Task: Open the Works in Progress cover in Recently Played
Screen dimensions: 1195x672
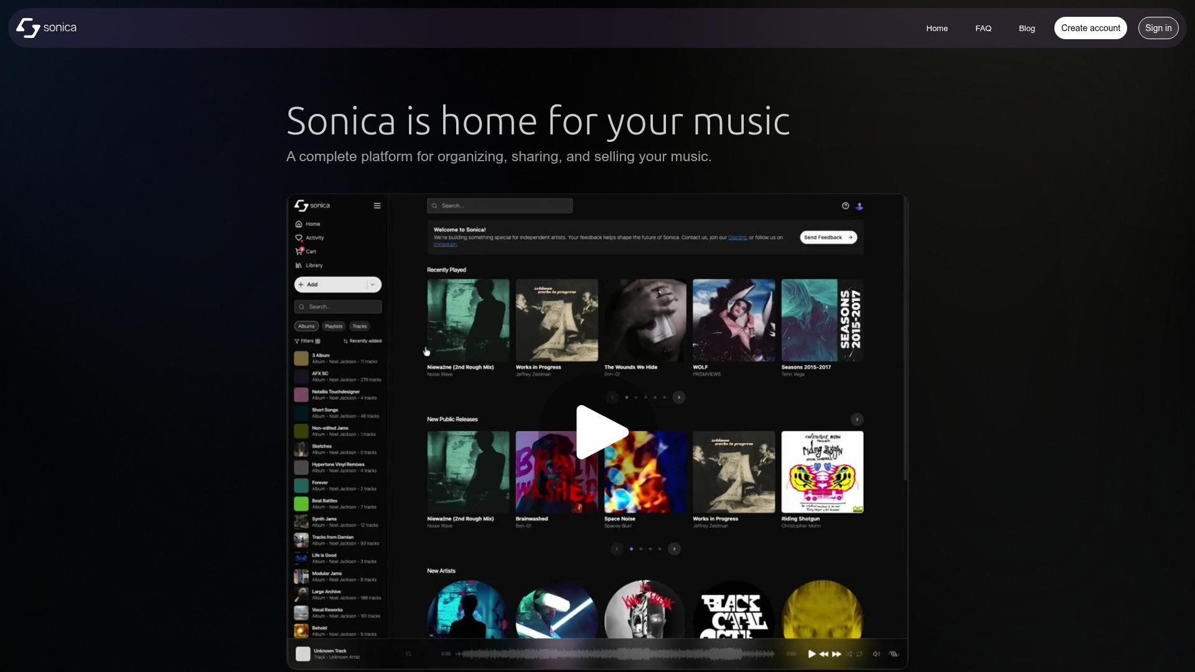Action: tap(557, 320)
